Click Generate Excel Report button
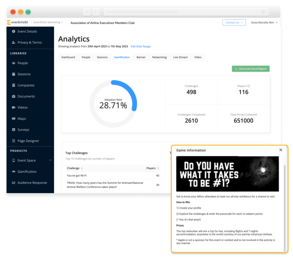The image size is (293, 263). click(251, 69)
